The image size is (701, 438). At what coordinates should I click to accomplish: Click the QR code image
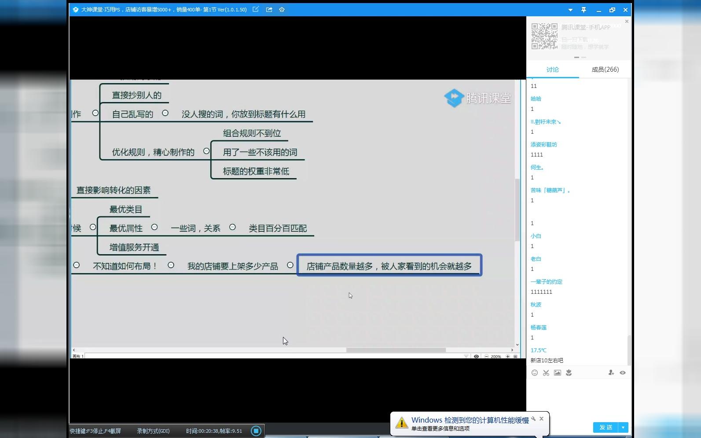click(x=544, y=36)
